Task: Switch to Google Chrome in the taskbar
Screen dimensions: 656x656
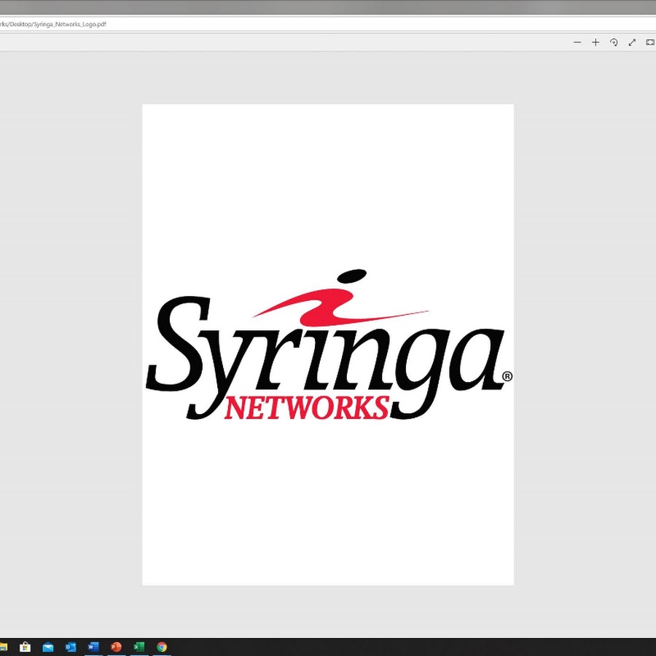Action: pyautogui.click(x=162, y=647)
